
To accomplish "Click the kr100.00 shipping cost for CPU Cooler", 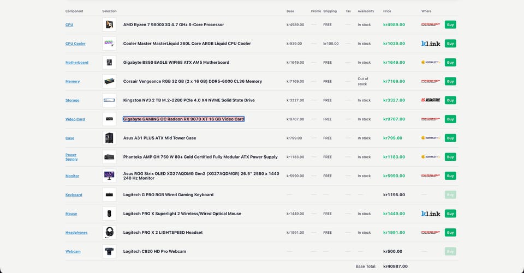I will (x=331, y=44).
